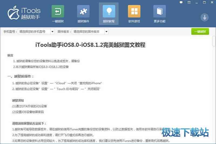Click the 越狱须知 heading
Screen dimensions: 216x144
tap(18, 101)
